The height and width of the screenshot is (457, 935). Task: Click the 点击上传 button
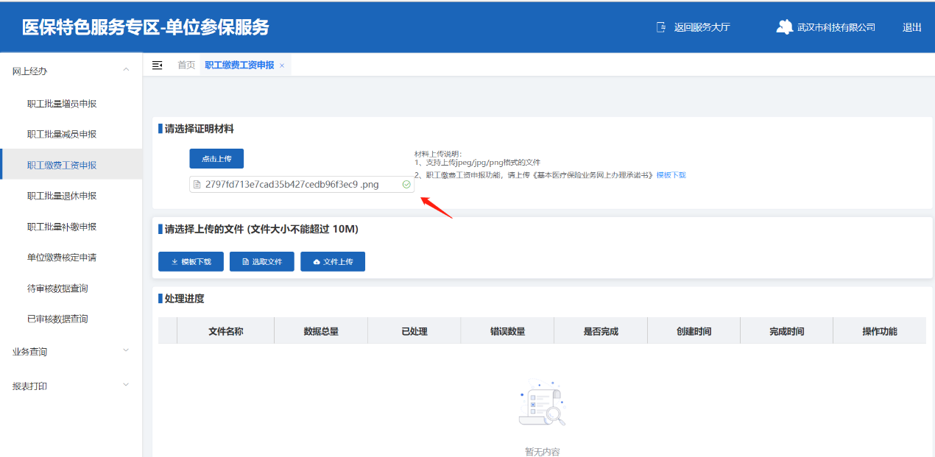[x=216, y=159]
